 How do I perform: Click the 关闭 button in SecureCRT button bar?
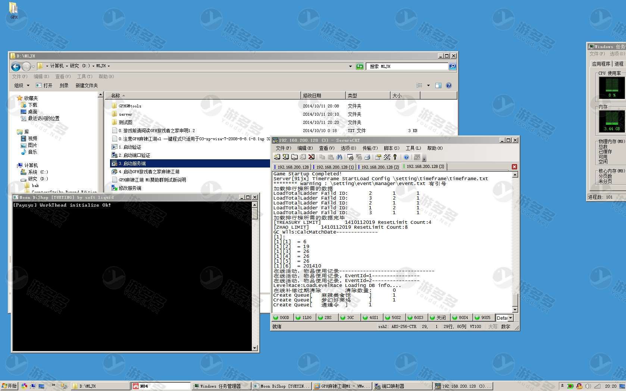pyautogui.click(x=438, y=318)
